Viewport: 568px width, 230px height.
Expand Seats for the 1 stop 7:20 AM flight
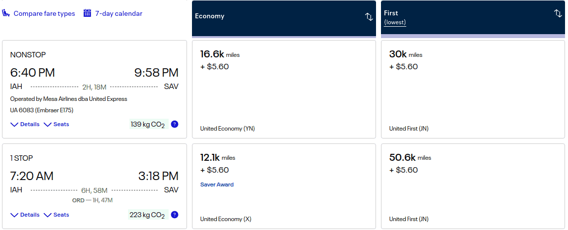pyautogui.click(x=56, y=215)
